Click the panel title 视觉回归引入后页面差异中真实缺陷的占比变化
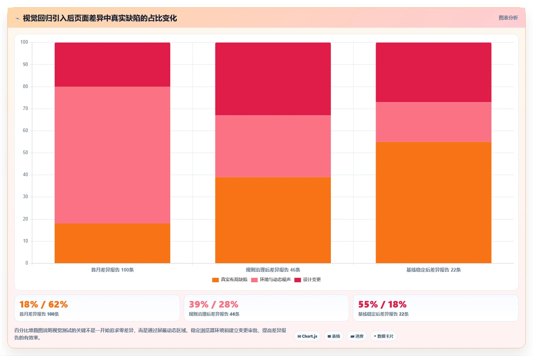This screenshot has width=533, height=356. [100, 18]
